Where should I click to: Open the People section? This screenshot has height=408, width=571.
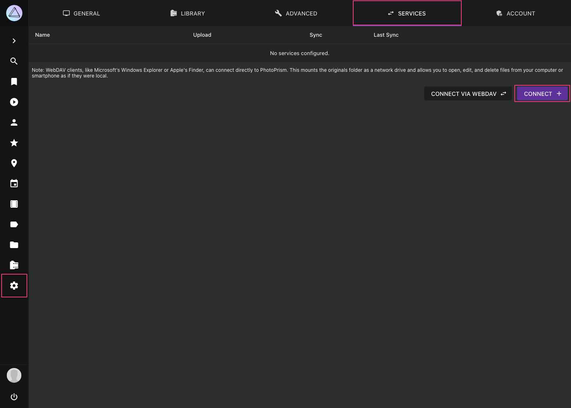pos(14,122)
